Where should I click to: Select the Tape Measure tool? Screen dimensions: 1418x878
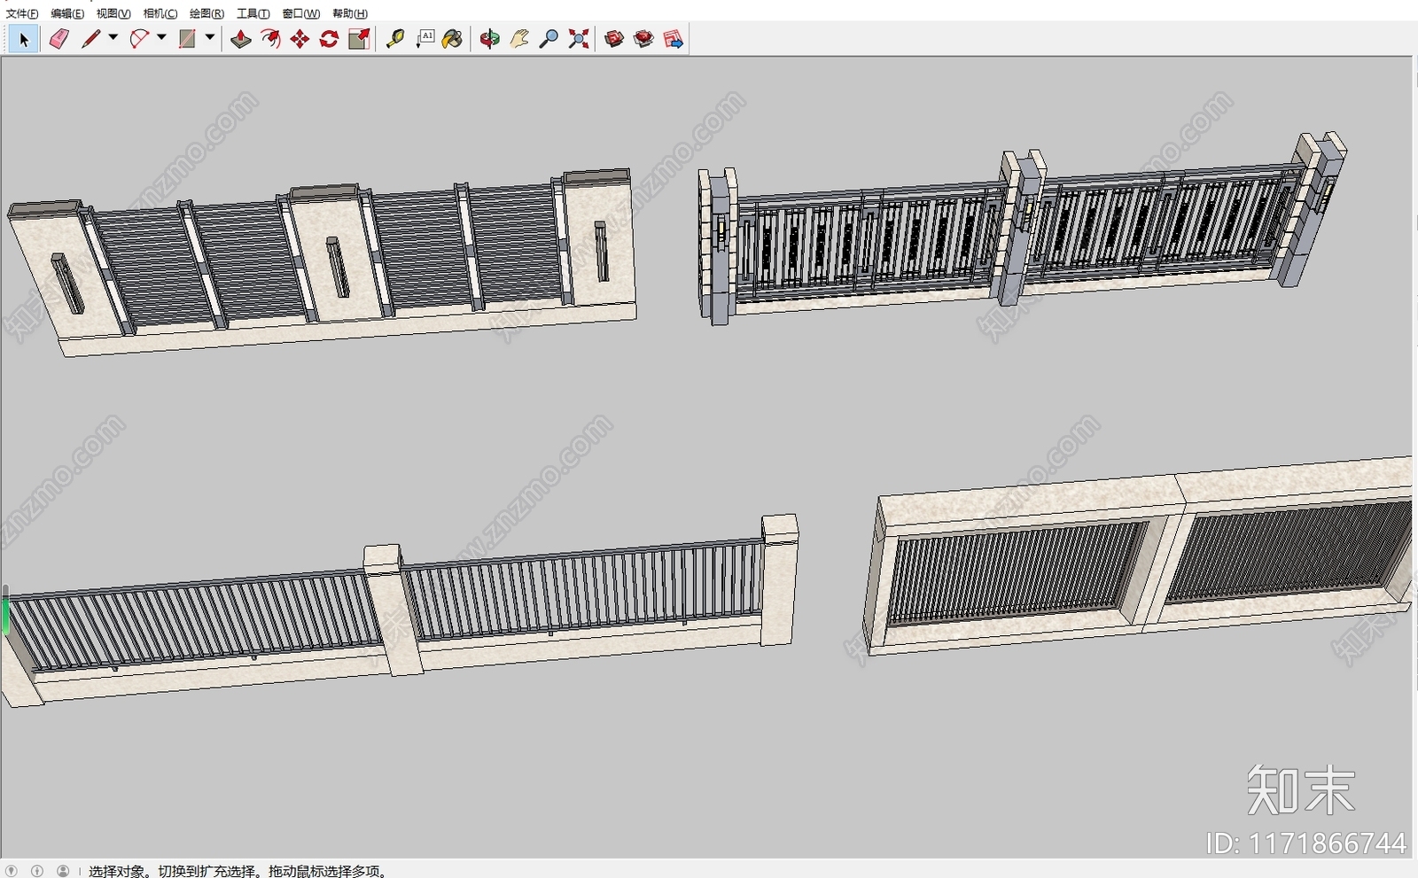click(395, 39)
